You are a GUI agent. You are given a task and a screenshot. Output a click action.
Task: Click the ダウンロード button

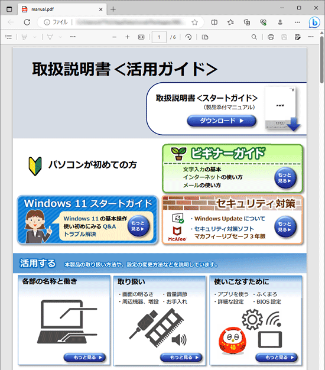point(222,121)
